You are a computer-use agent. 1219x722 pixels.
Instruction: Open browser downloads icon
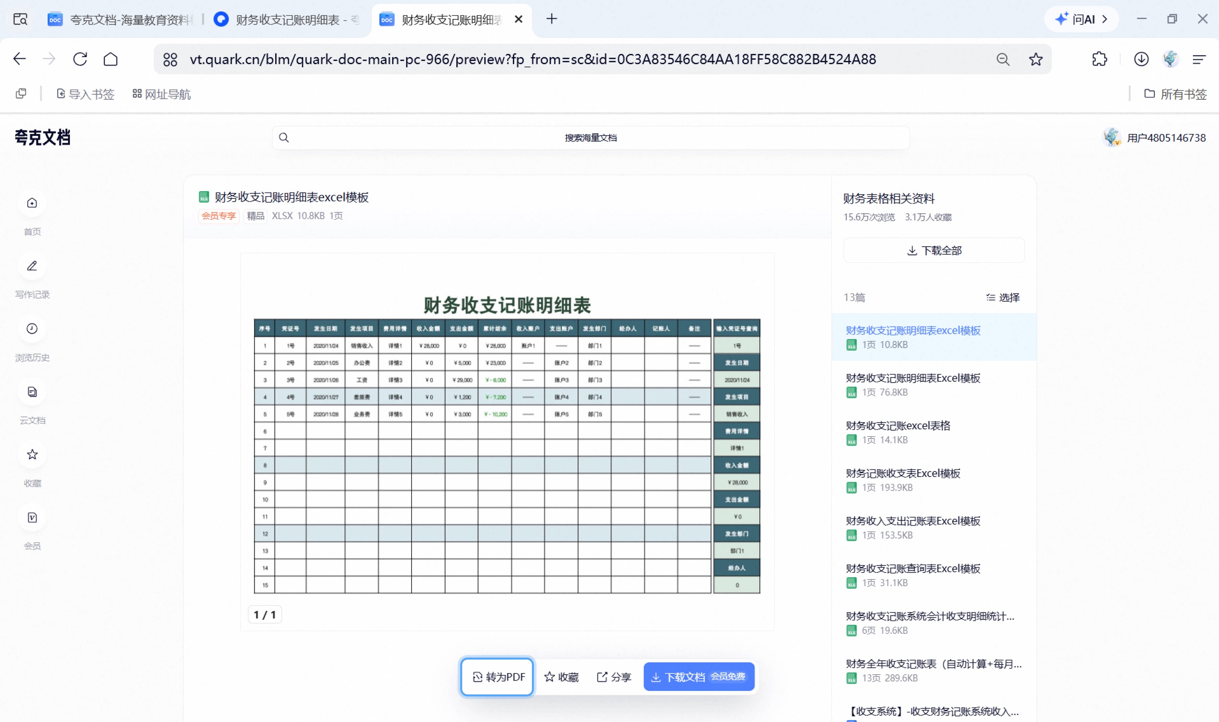(x=1141, y=59)
